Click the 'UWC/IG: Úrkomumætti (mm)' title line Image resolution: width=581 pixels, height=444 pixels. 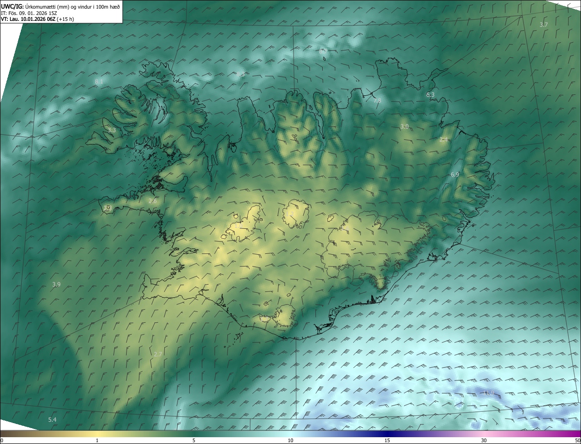click(x=60, y=6)
